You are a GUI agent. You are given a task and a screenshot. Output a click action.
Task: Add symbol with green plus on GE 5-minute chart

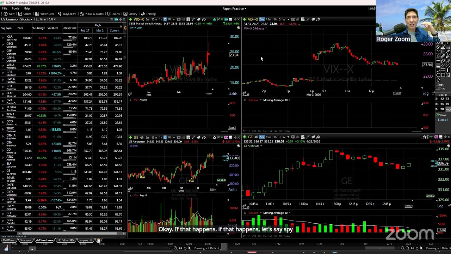click(245, 137)
